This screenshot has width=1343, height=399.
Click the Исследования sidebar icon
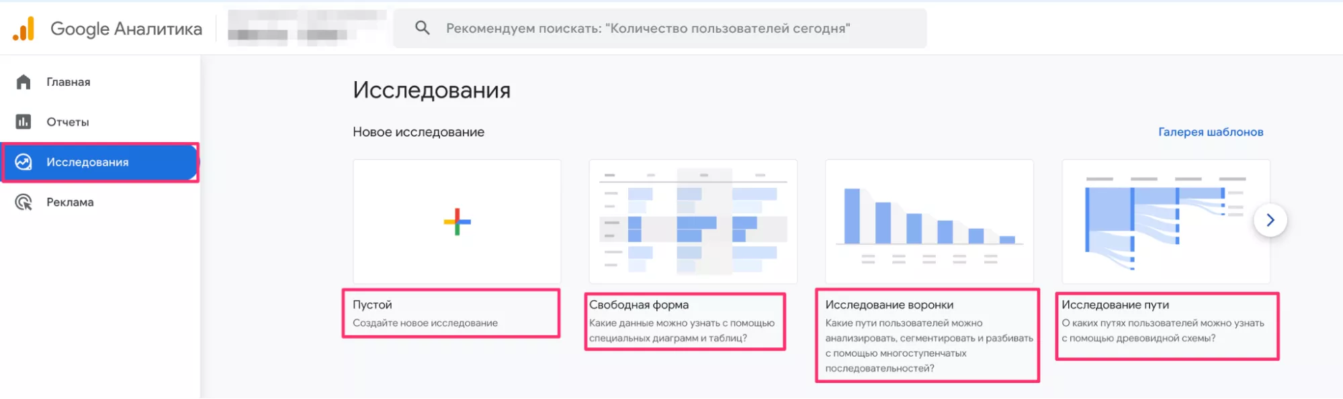coord(24,162)
